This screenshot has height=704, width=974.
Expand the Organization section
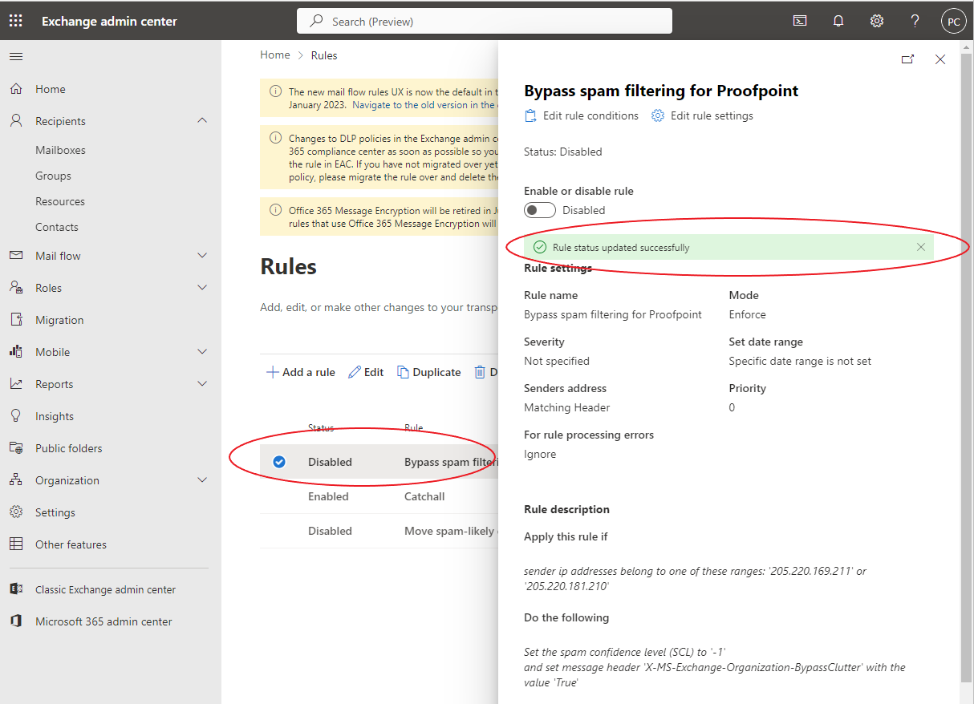pos(202,479)
